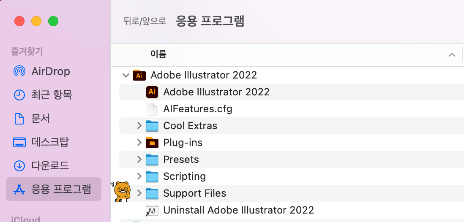Click the top Adobe Illustrator 2022 folder name
The image size is (464, 222).
pyautogui.click(x=204, y=75)
